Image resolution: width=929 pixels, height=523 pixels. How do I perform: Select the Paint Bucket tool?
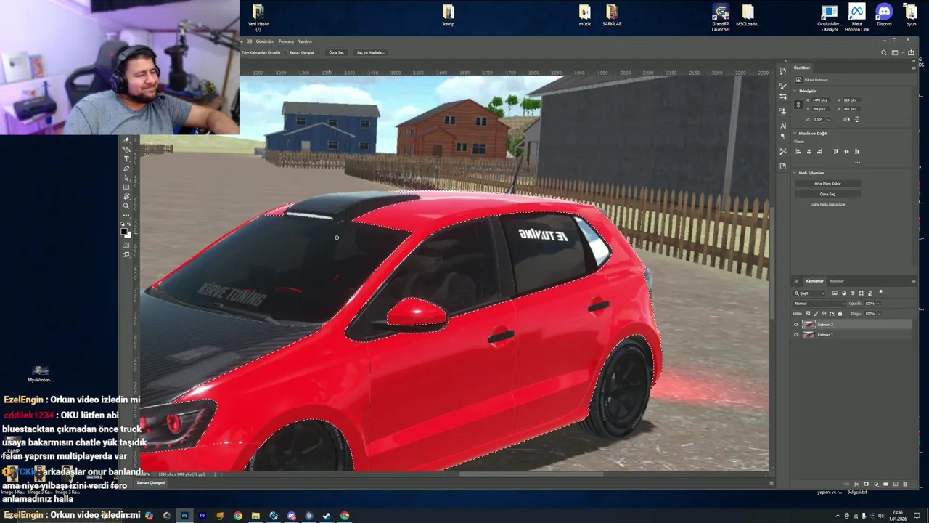[x=127, y=150]
